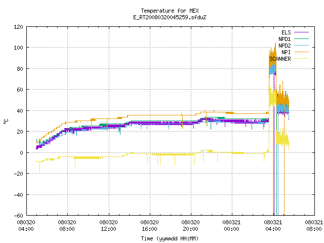Click the °C y-axis unit label
This screenshot has height=243, width=324.
click(6, 121)
